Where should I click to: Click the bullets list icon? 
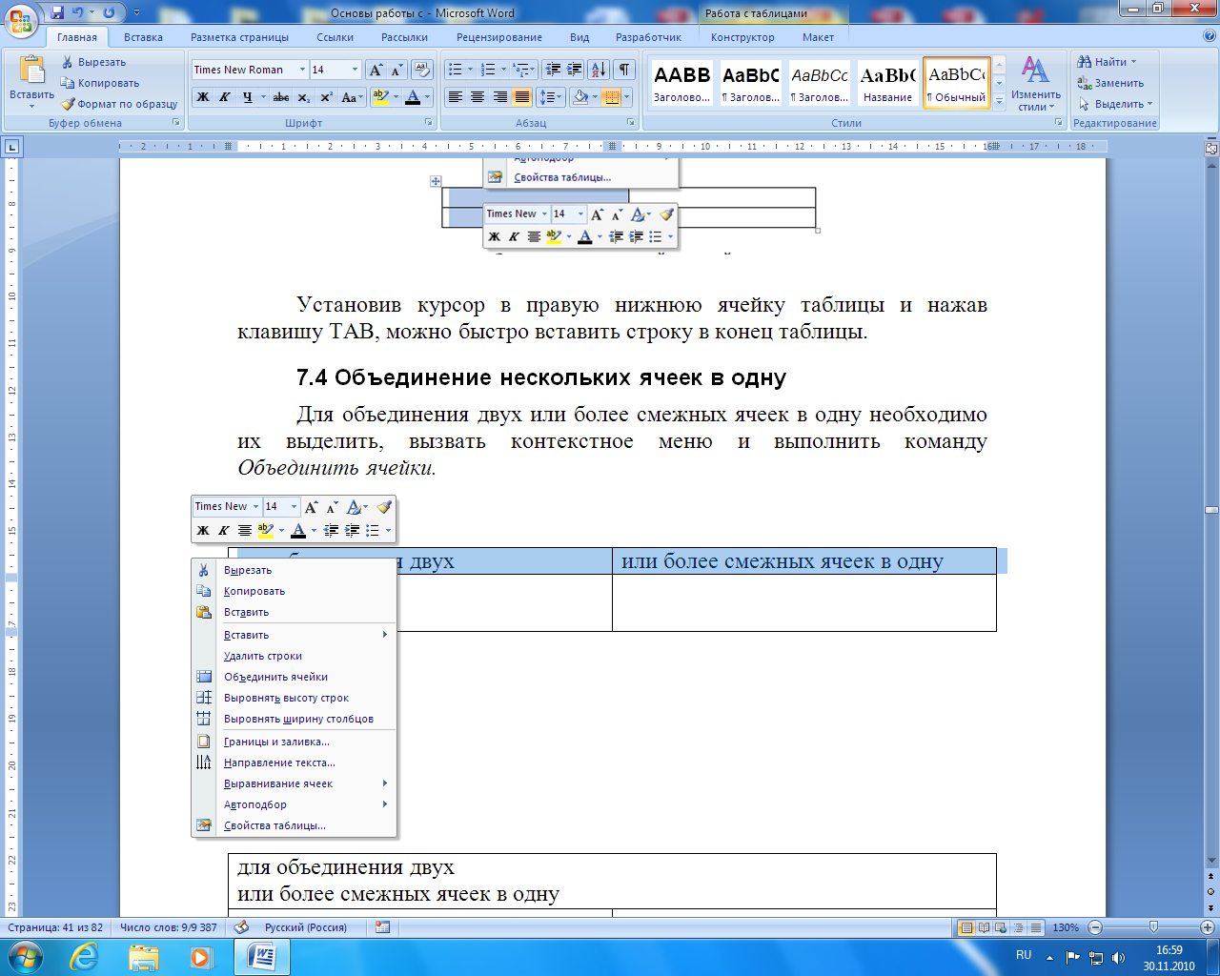(x=456, y=70)
